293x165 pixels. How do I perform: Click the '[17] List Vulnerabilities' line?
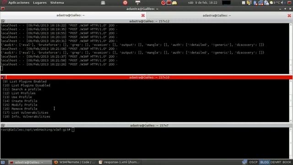26,113
